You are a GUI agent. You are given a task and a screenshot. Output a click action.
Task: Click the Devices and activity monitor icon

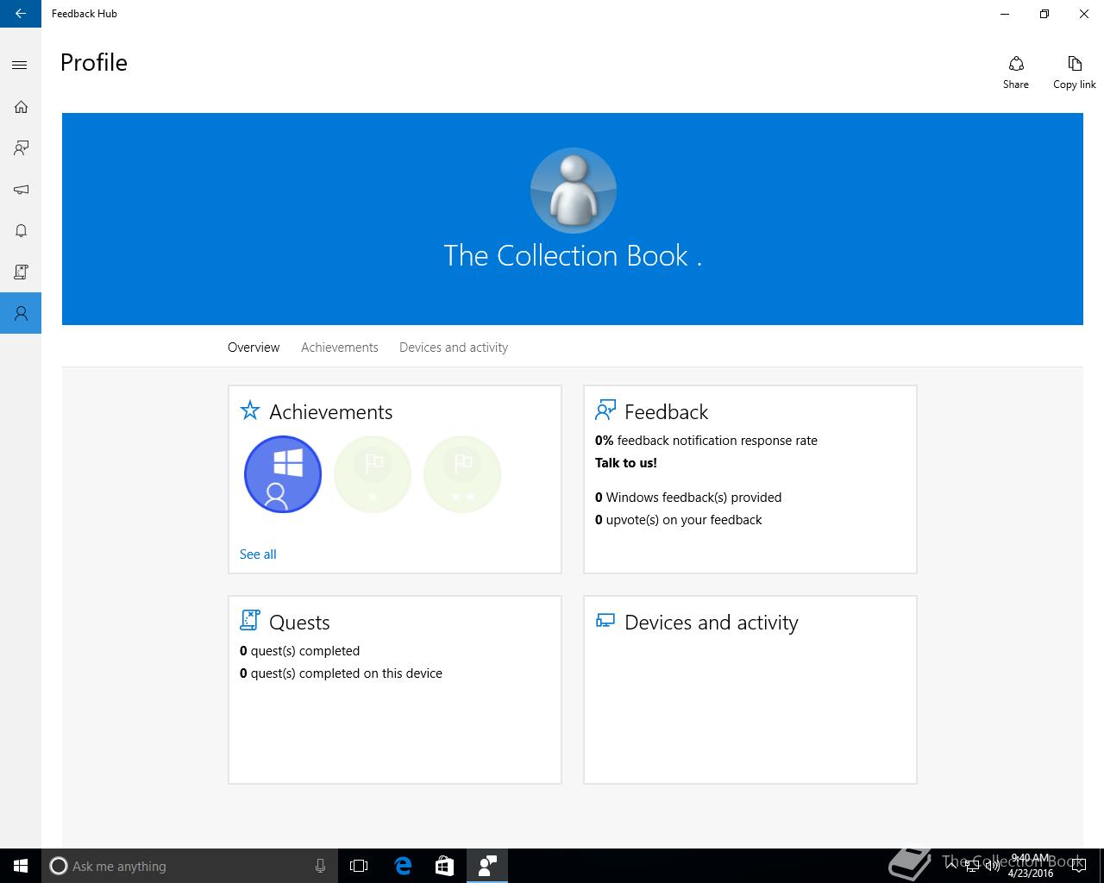605,621
